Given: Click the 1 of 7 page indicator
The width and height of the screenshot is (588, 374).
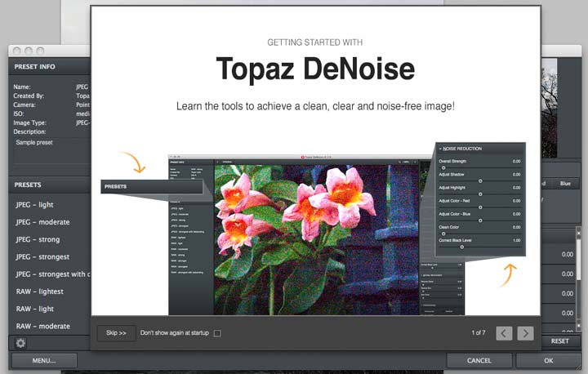Looking at the screenshot, I should point(479,332).
